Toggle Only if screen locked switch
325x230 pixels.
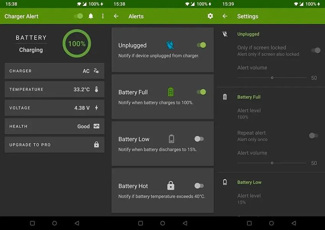[x=316, y=50]
